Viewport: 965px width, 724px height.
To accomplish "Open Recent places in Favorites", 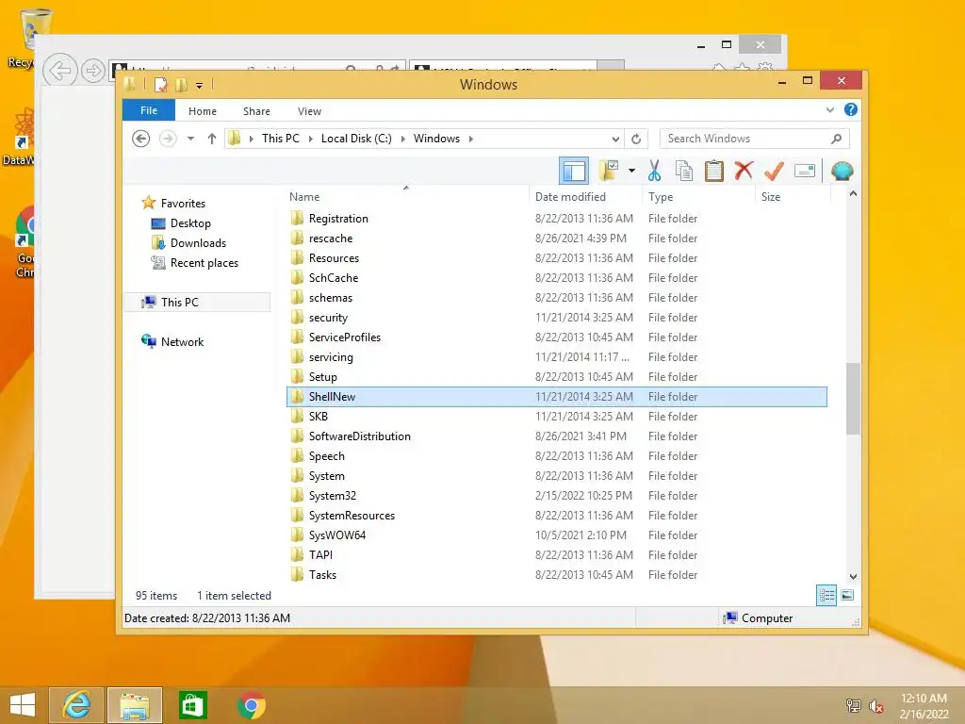I will click(x=204, y=263).
